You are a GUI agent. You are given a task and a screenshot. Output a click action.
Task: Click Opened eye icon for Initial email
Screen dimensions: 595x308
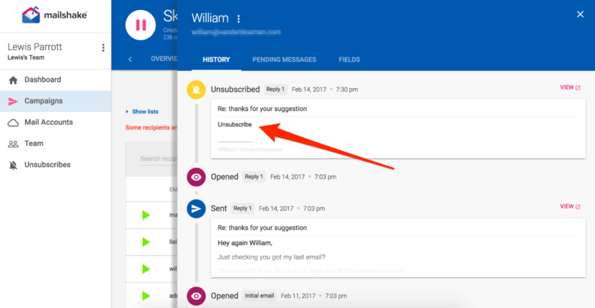[x=196, y=296]
